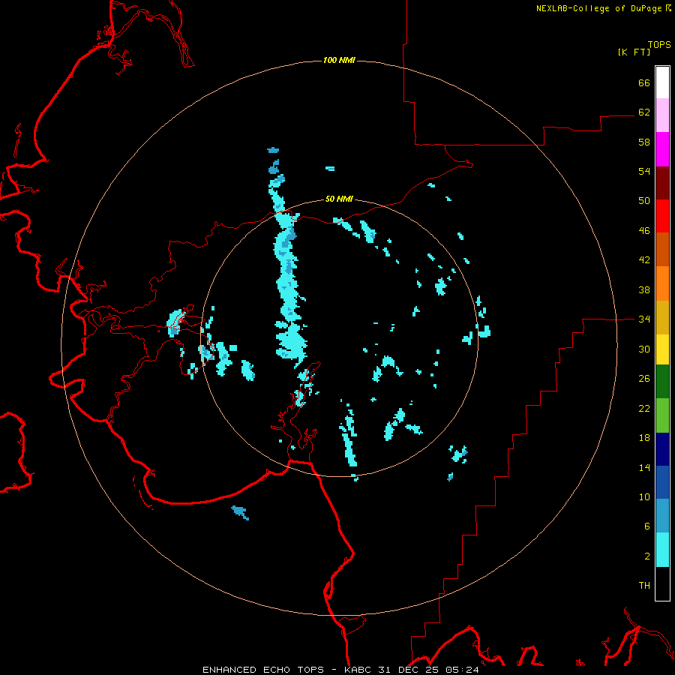
Task: Click the light green 18-22 kft swatch
Action: 662,415
